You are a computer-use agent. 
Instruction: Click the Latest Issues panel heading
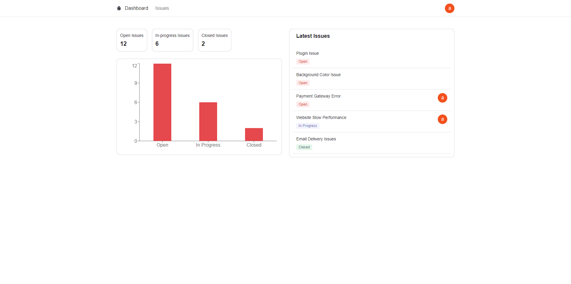[313, 36]
